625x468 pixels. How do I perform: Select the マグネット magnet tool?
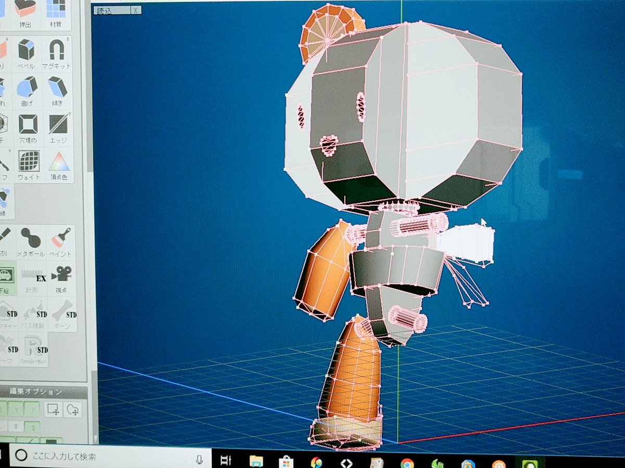[56, 54]
